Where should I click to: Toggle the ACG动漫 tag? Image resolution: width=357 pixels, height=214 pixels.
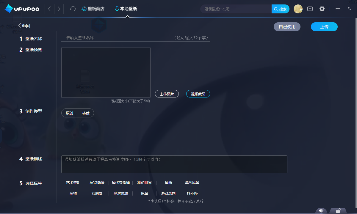tap(97, 183)
